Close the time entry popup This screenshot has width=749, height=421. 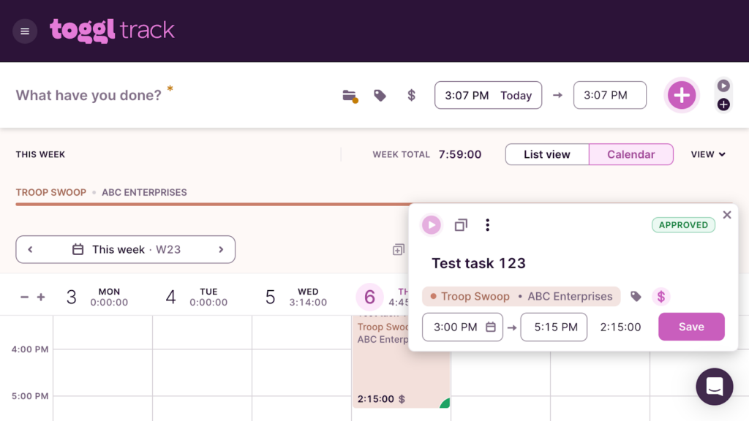point(726,215)
